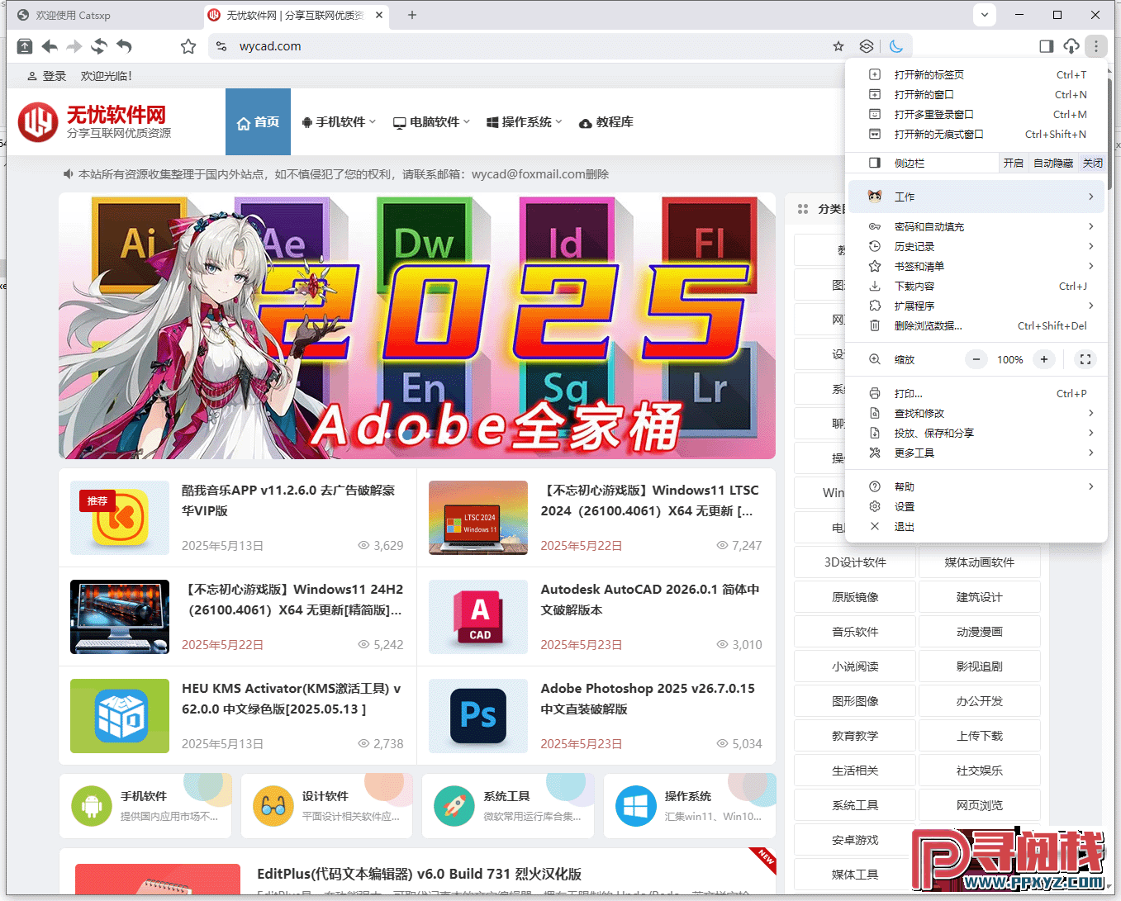
Task: Open Autodesk AutoCAD 2026.0.1 article
Action: pyautogui.click(x=650, y=600)
